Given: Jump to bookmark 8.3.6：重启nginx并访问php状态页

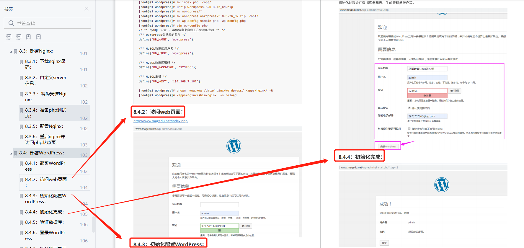Looking at the screenshot, I should click(x=45, y=139).
